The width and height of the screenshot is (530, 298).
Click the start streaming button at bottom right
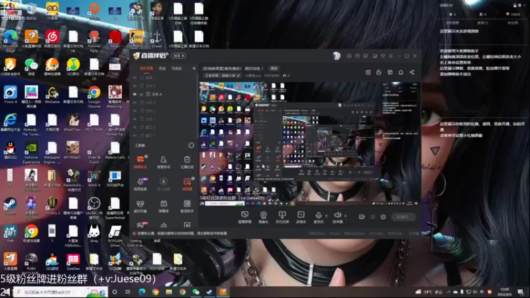[403, 217]
